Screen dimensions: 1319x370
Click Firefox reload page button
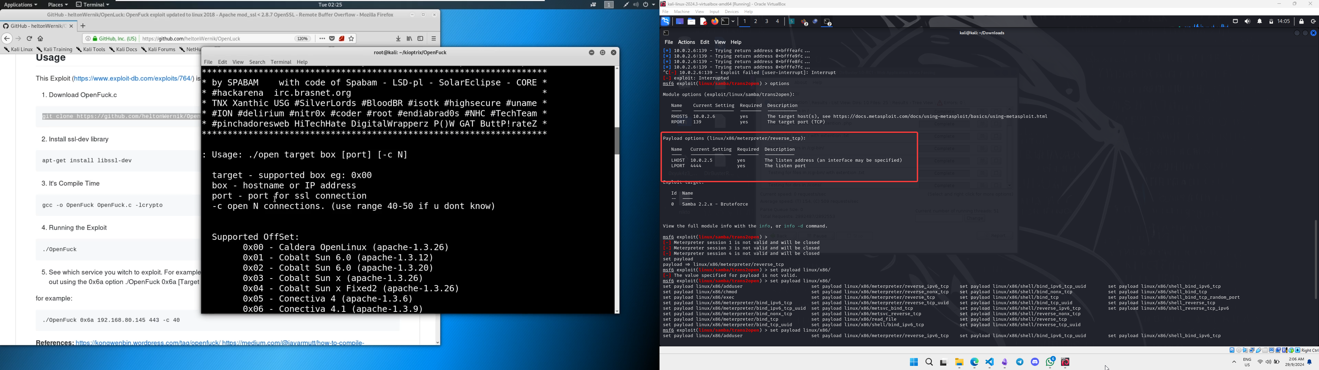[30, 39]
